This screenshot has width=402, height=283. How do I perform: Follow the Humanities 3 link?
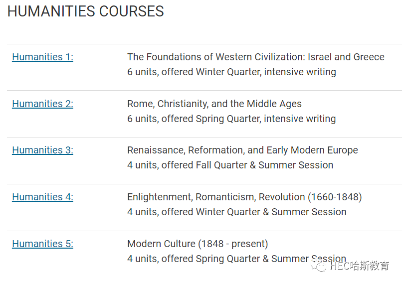pyautogui.click(x=42, y=150)
